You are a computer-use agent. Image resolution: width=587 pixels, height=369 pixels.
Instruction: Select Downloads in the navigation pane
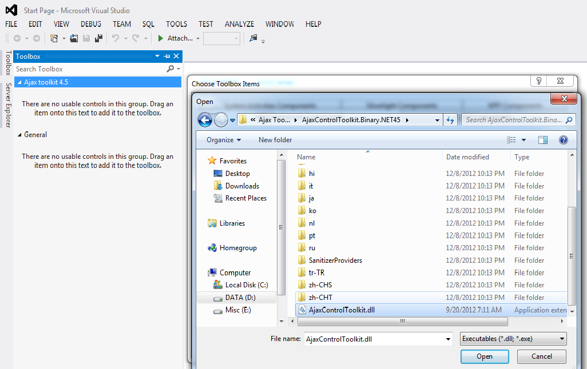242,186
